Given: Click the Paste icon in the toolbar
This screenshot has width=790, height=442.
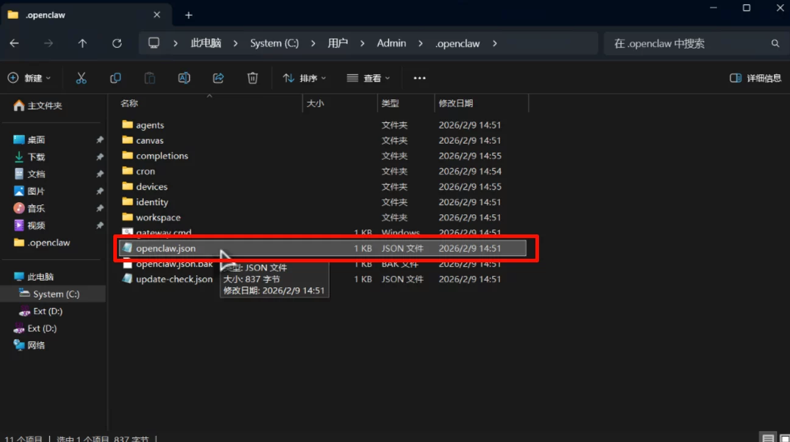Looking at the screenshot, I should pyautogui.click(x=149, y=78).
